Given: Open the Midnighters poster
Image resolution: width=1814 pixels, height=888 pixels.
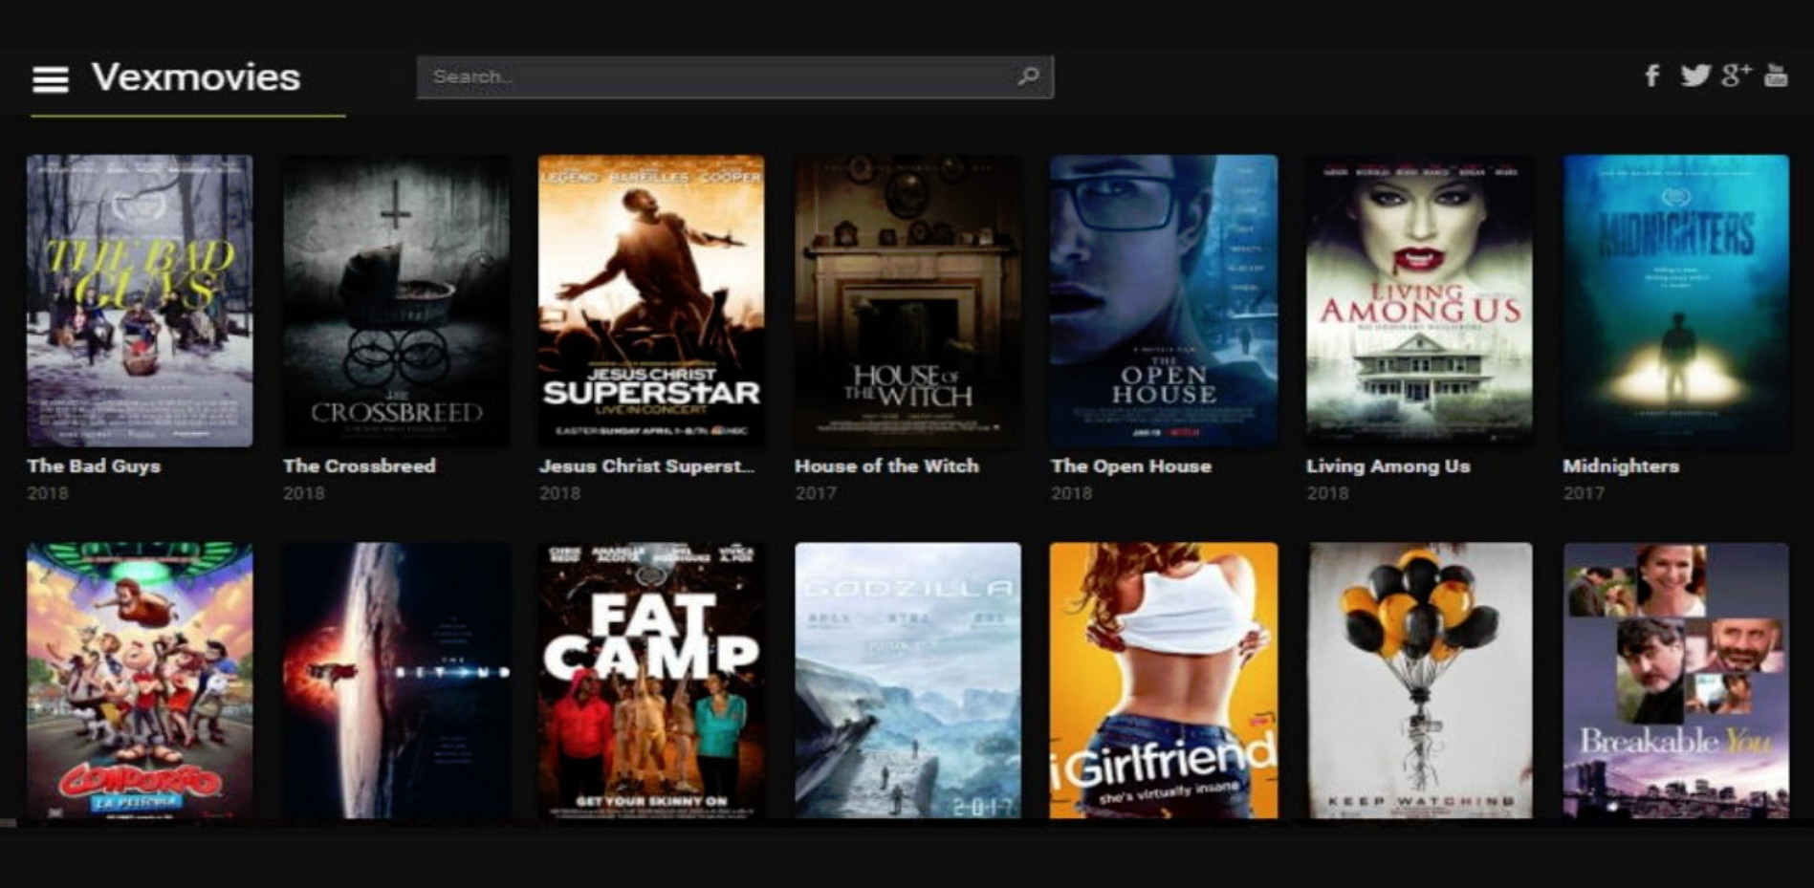Looking at the screenshot, I should pyautogui.click(x=1675, y=300).
